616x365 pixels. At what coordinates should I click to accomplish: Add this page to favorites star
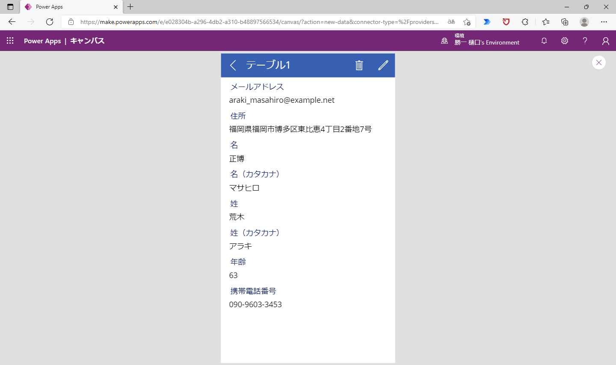(x=467, y=22)
